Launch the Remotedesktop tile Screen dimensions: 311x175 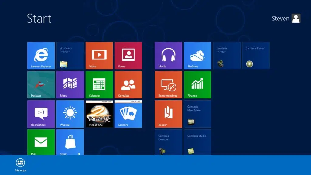[x=169, y=85]
